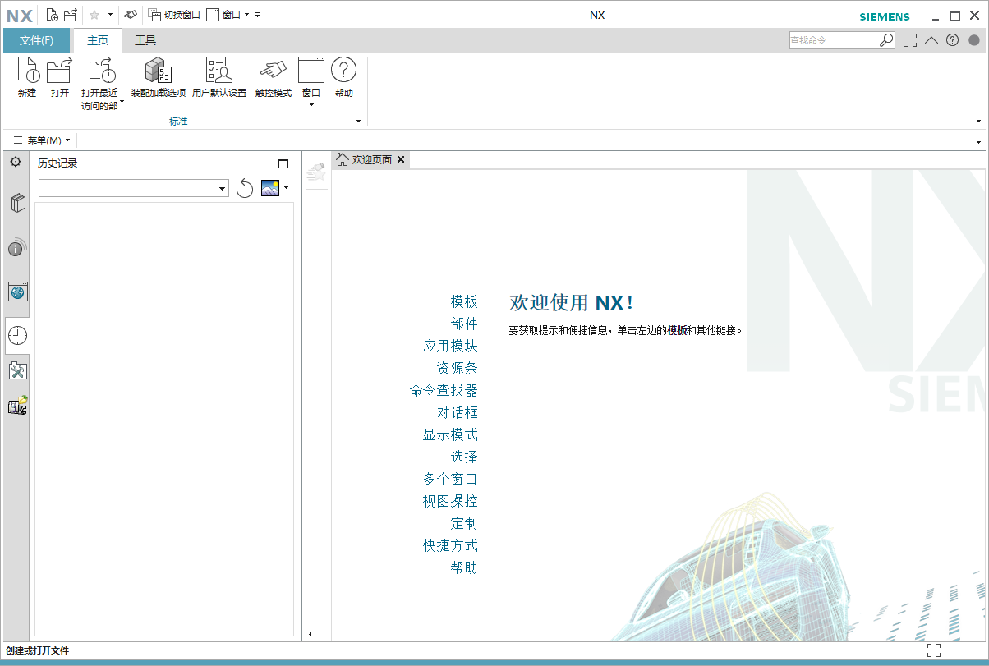Click the menu bar options arrow far right
Image resolution: width=989 pixels, height=666 pixels.
coord(978,142)
